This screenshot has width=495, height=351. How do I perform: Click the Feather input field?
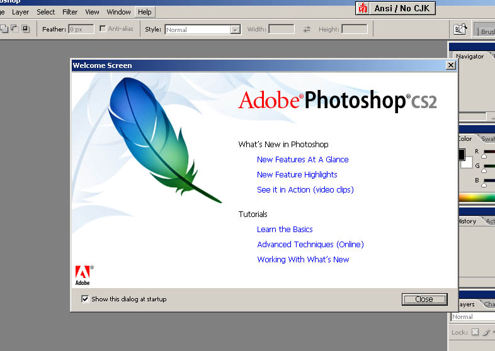81,29
